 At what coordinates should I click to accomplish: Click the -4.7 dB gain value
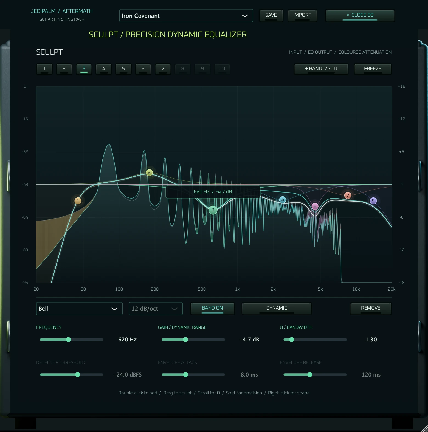click(249, 340)
